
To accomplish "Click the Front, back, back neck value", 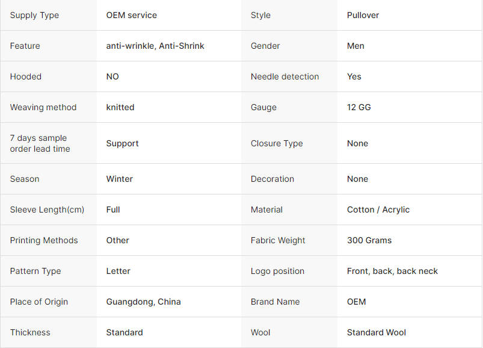I will tap(392, 271).
